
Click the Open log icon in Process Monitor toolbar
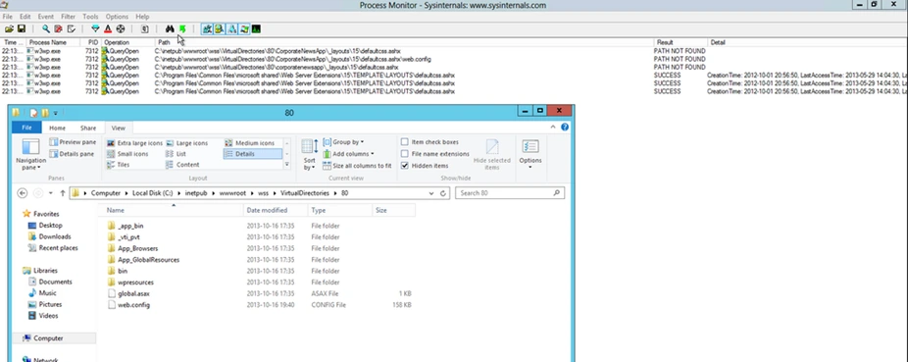(9, 29)
